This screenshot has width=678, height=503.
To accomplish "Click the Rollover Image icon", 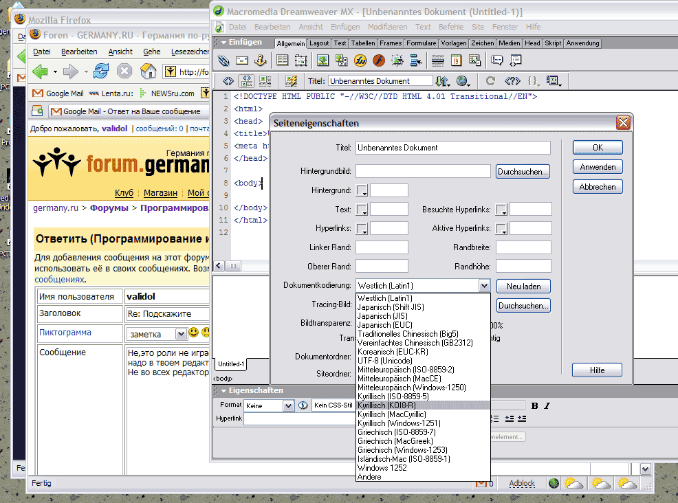I will 397,60.
